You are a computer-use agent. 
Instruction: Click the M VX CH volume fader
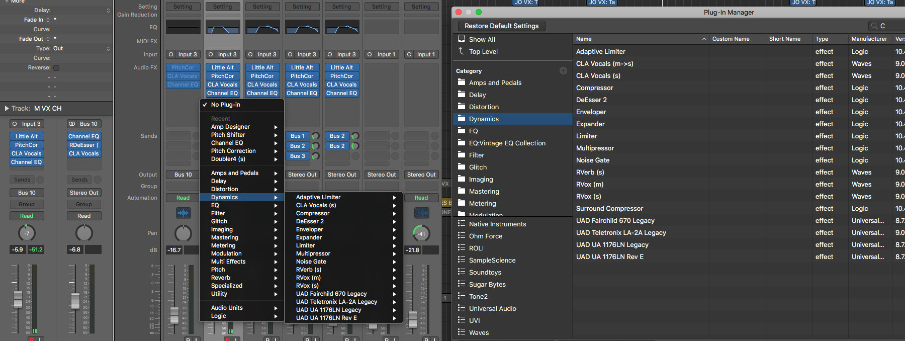[x=18, y=299]
